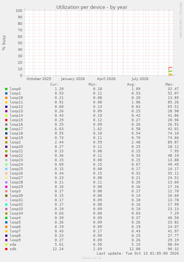Select the 'loop1' device label
The image size is (184, 262).
[x=15, y=93]
